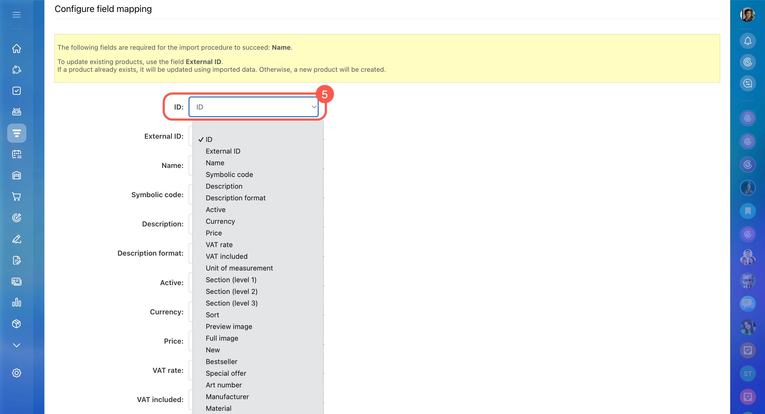Choose the Bestseller option from list

221,361
